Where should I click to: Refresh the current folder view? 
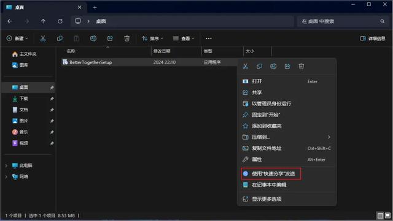tap(60, 21)
